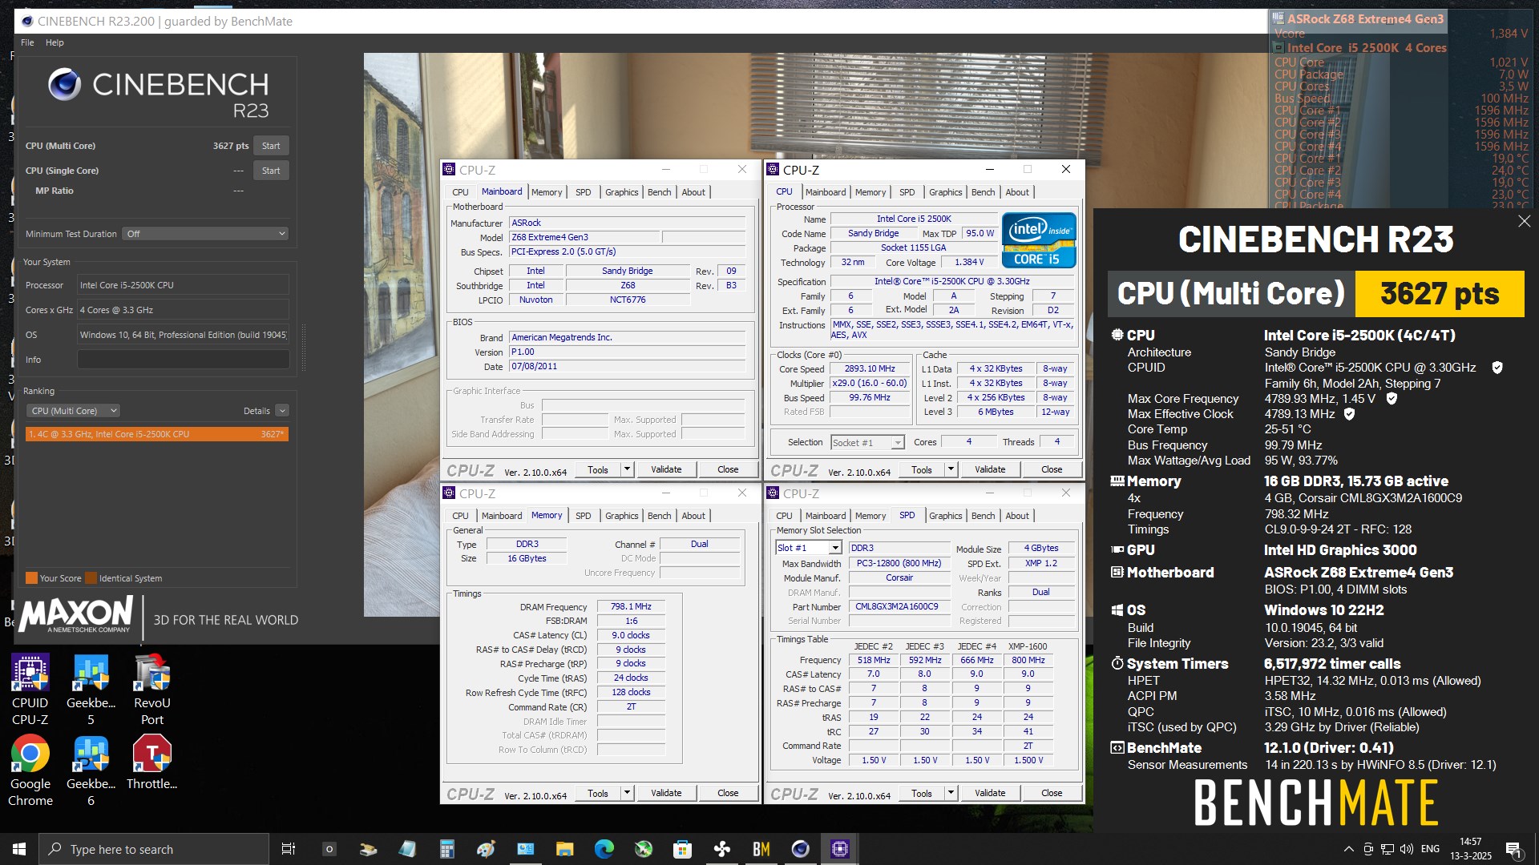Click the Intel inside Core i5 logo
The height and width of the screenshot is (865, 1539).
(1039, 240)
